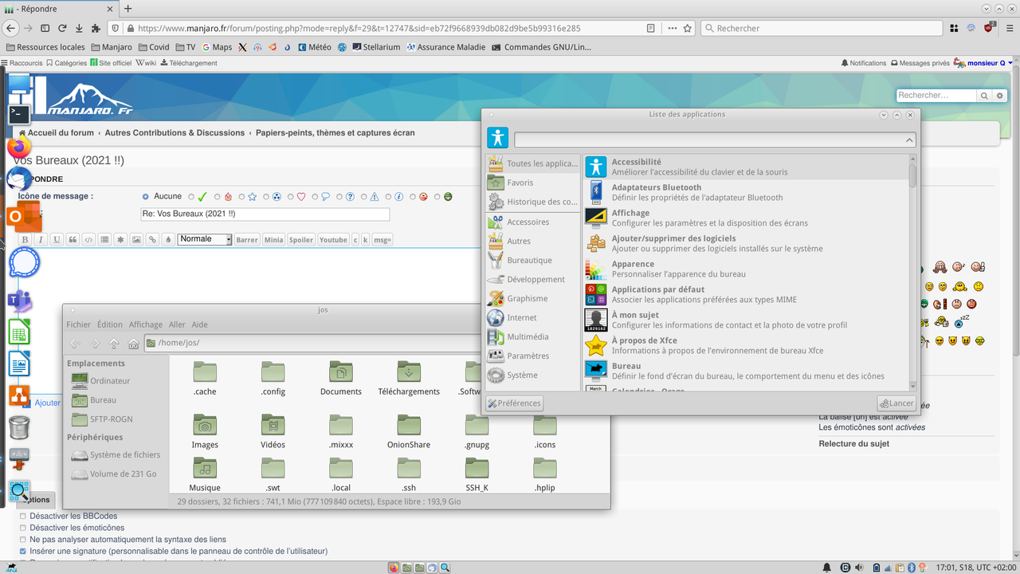The image size is (1020, 574).
Task: Select the question mark message icon radio
Action: coord(339,196)
